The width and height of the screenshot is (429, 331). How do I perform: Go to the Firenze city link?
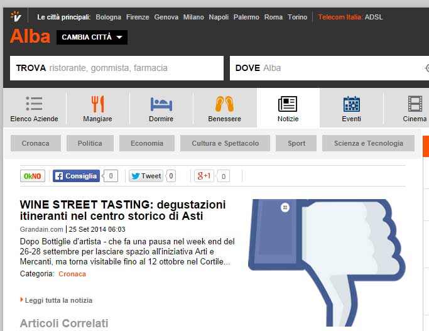[138, 17]
